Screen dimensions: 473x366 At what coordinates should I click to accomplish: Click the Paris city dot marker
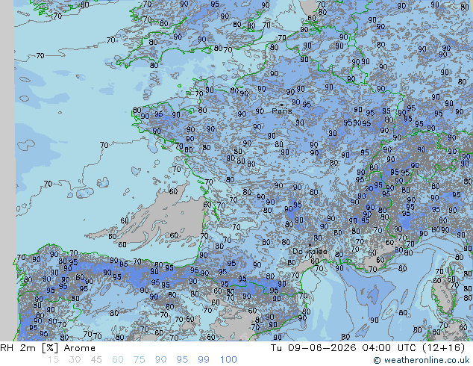[281, 105]
